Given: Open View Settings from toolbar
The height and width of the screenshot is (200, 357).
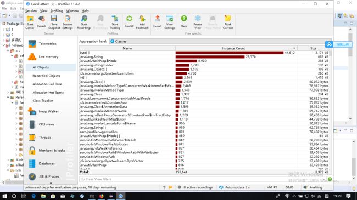Looking at the screenshot, I should click(170, 22).
